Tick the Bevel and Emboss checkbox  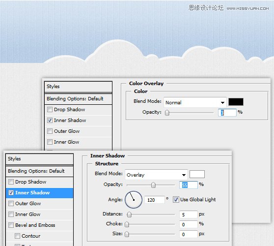(x=11, y=225)
